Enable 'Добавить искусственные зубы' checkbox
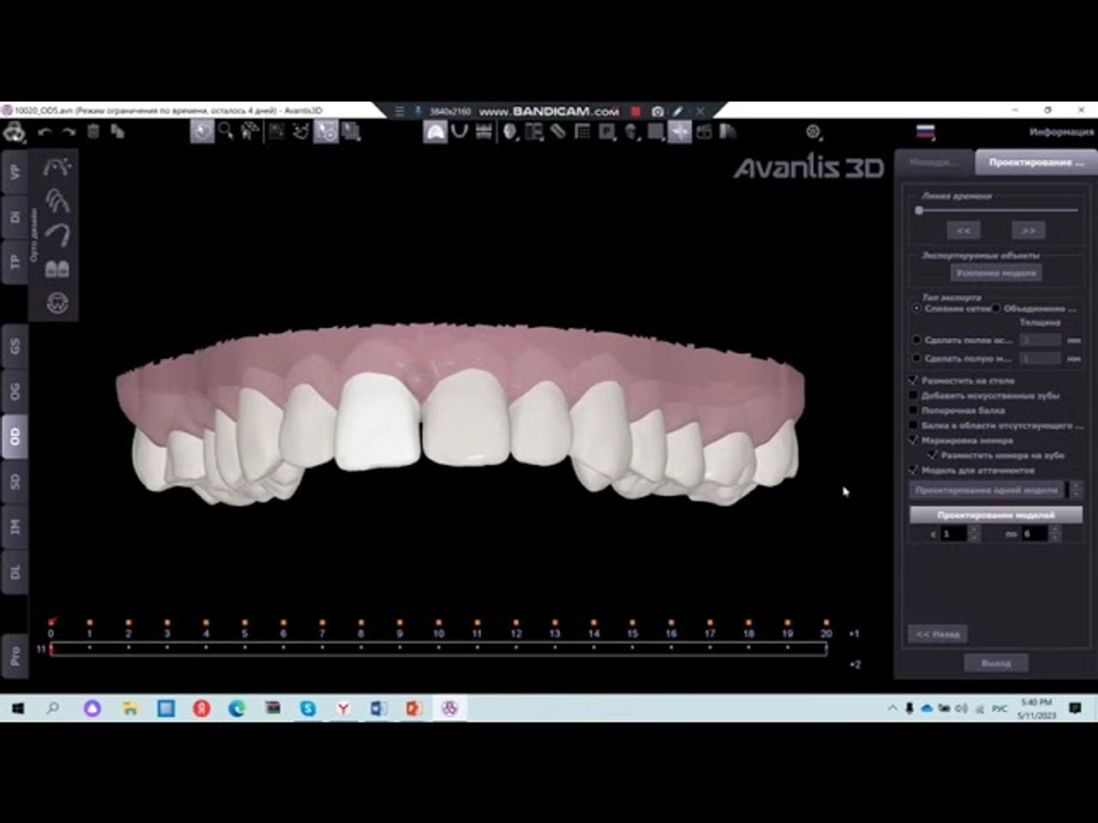This screenshot has width=1098, height=823. (x=914, y=395)
